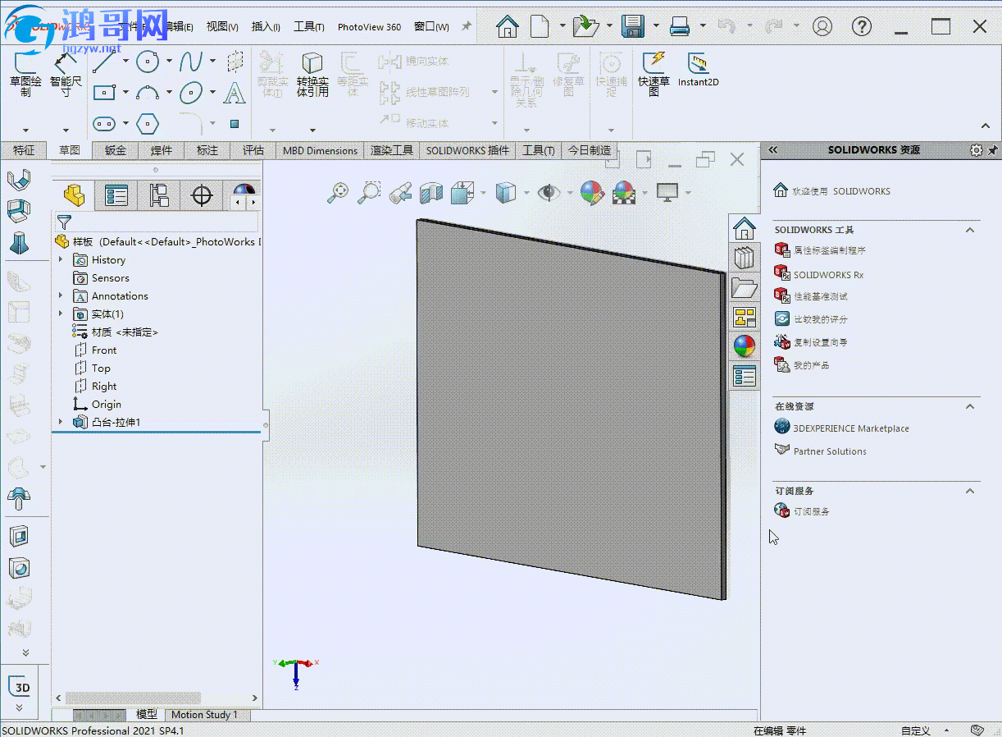Expand the History tree node
The image size is (1002, 737).
[x=61, y=260]
